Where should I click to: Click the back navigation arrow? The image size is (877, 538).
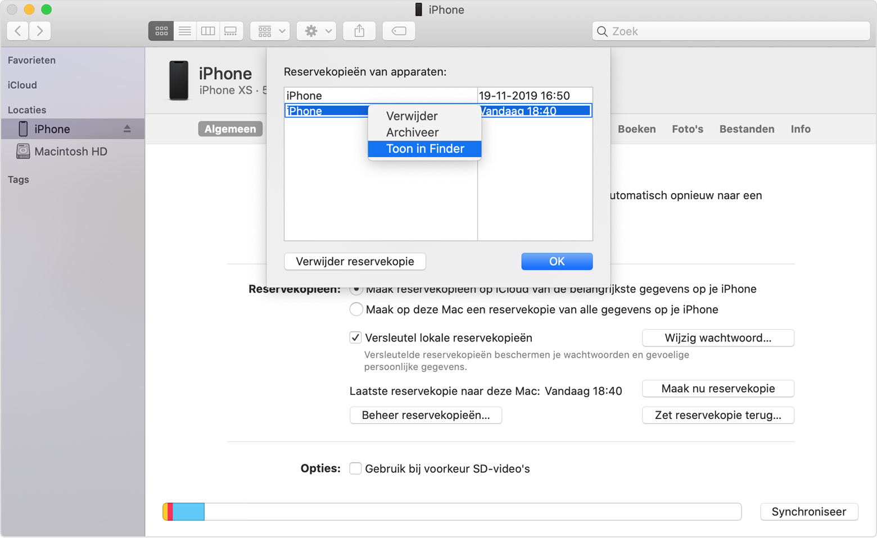click(18, 31)
